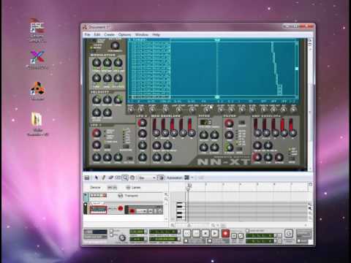Click the song position display stepper
The width and height of the screenshot is (351, 263).
[x=179, y=232]
